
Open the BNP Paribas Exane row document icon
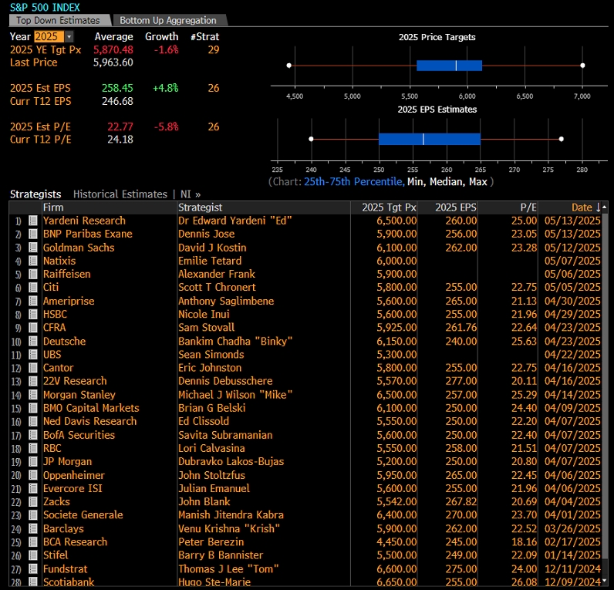click(x=33, y=234)
